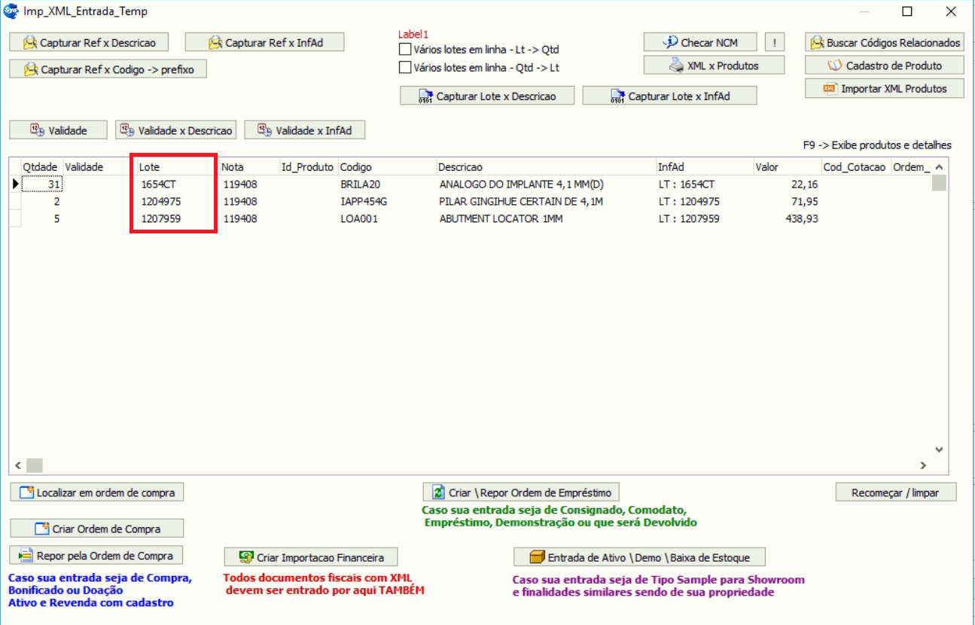Click Entrada de Ativo \ Demo \ Baixa de Estoque

tap(639, 557)
